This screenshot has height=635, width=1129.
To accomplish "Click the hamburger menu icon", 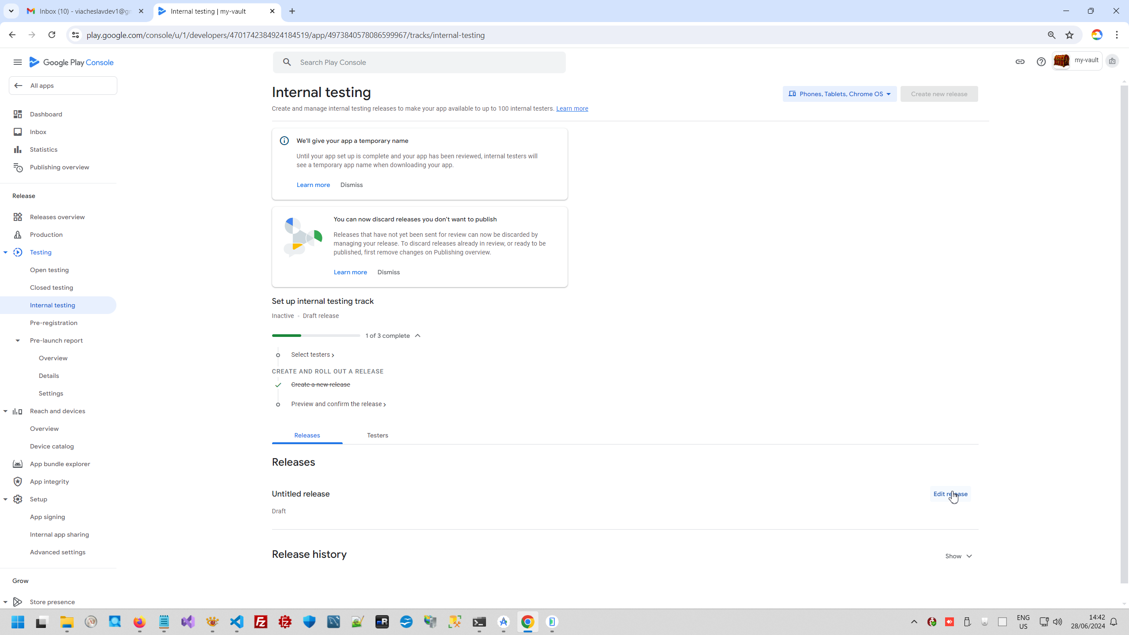I will pyautogui.click(x=18, y=62).
